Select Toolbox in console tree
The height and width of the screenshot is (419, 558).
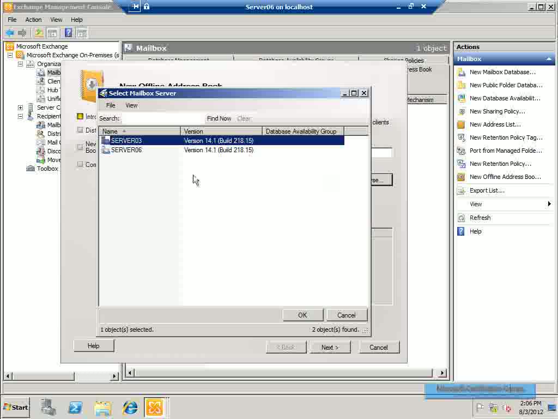(47, 169)
